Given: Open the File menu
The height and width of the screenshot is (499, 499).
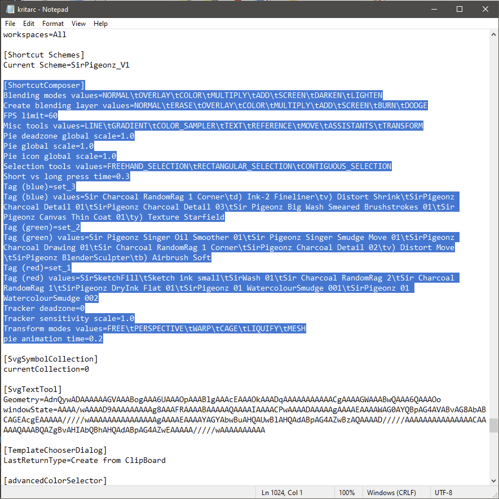Looking at the screenshot, I should coord(10,24).
